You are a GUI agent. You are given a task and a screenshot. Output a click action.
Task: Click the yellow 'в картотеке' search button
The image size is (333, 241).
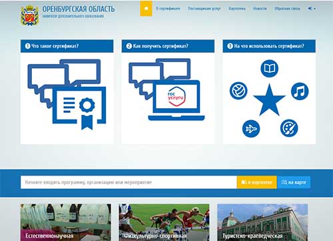pyautogui.click(x=257, y=182)
